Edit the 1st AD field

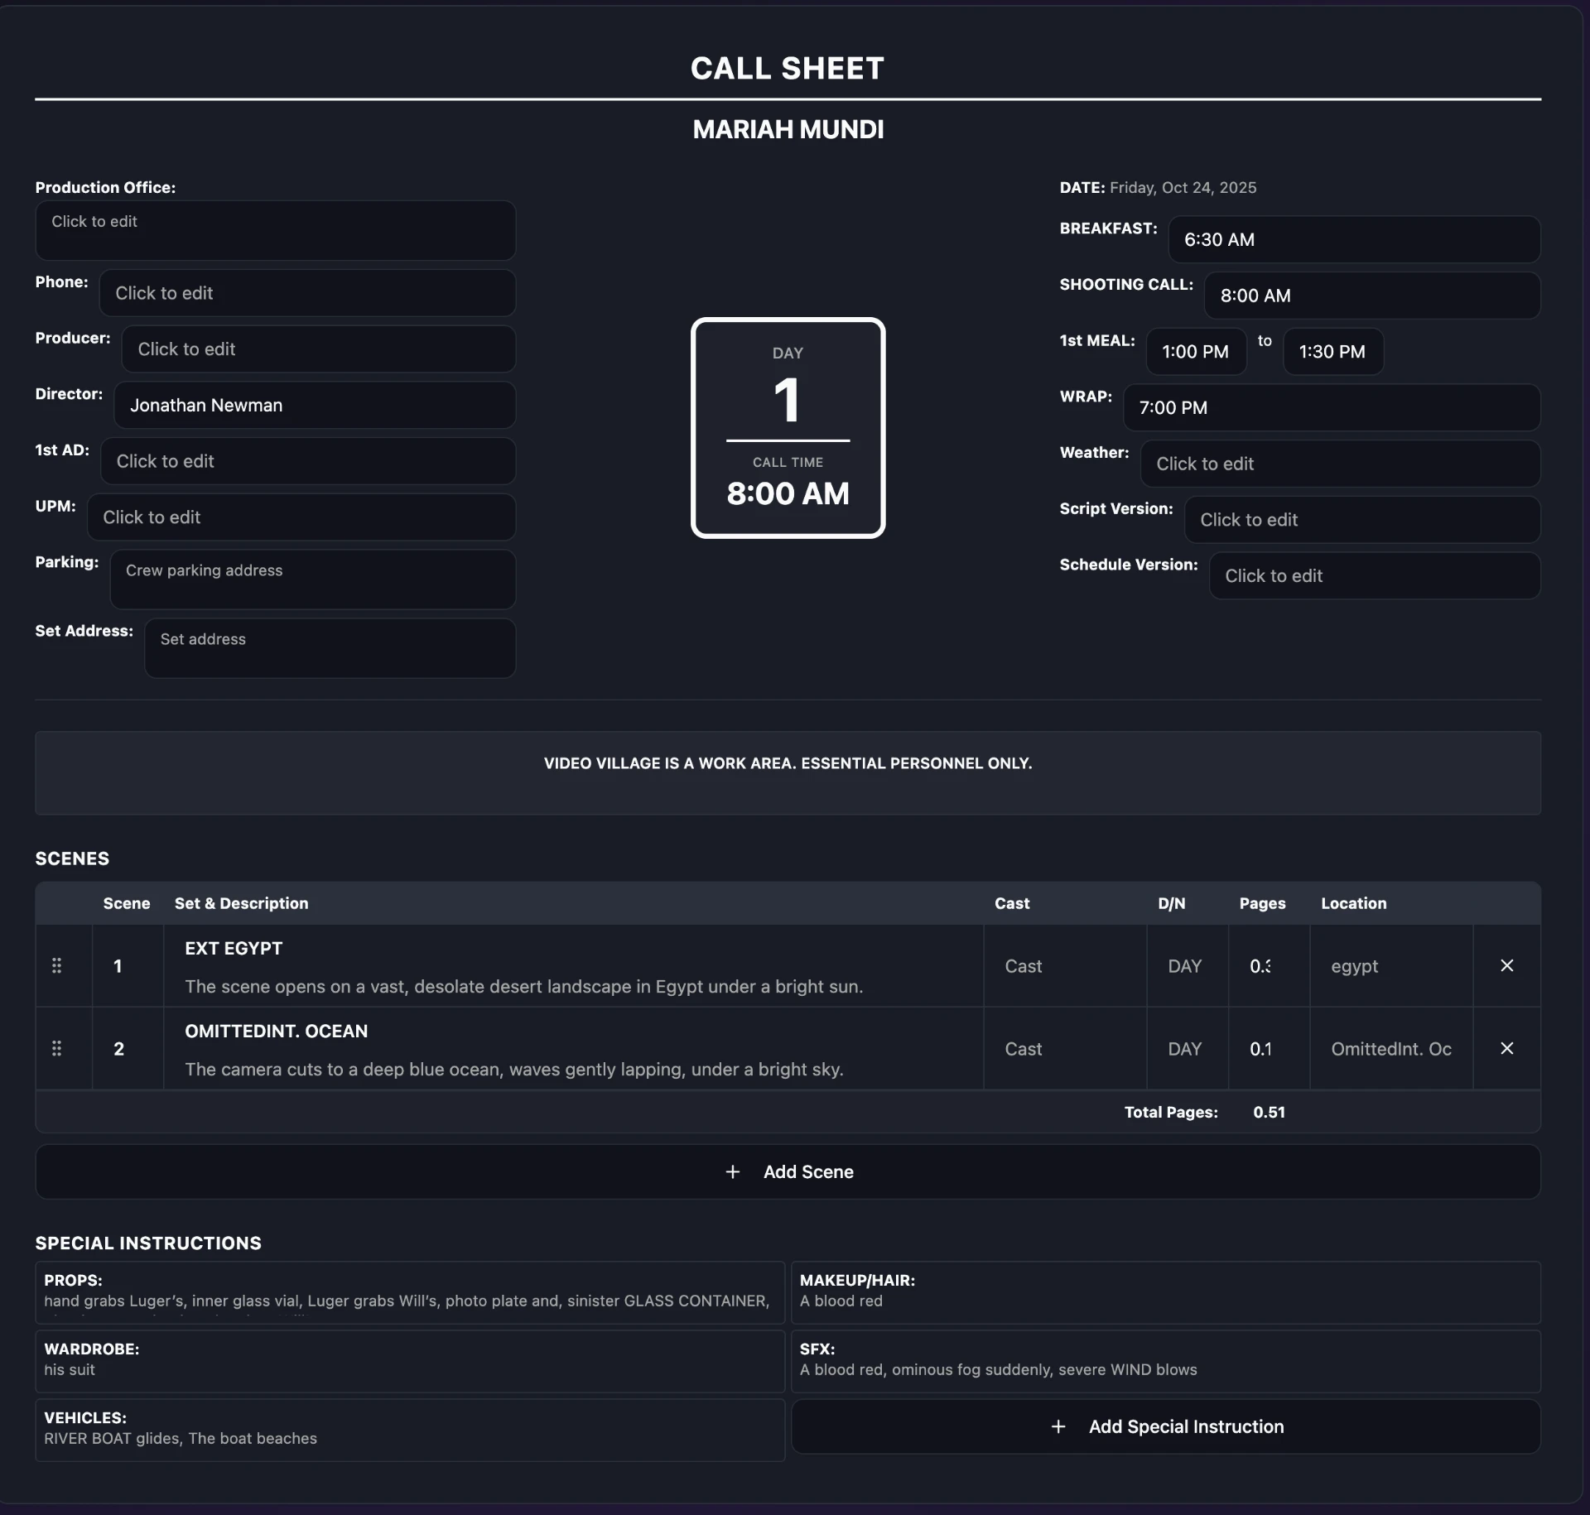pos(308,461)
